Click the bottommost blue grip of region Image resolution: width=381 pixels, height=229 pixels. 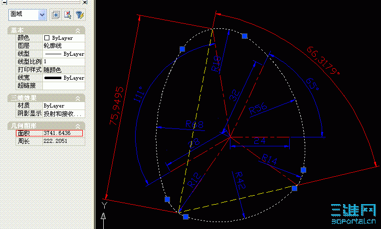(x=186, y=217)
